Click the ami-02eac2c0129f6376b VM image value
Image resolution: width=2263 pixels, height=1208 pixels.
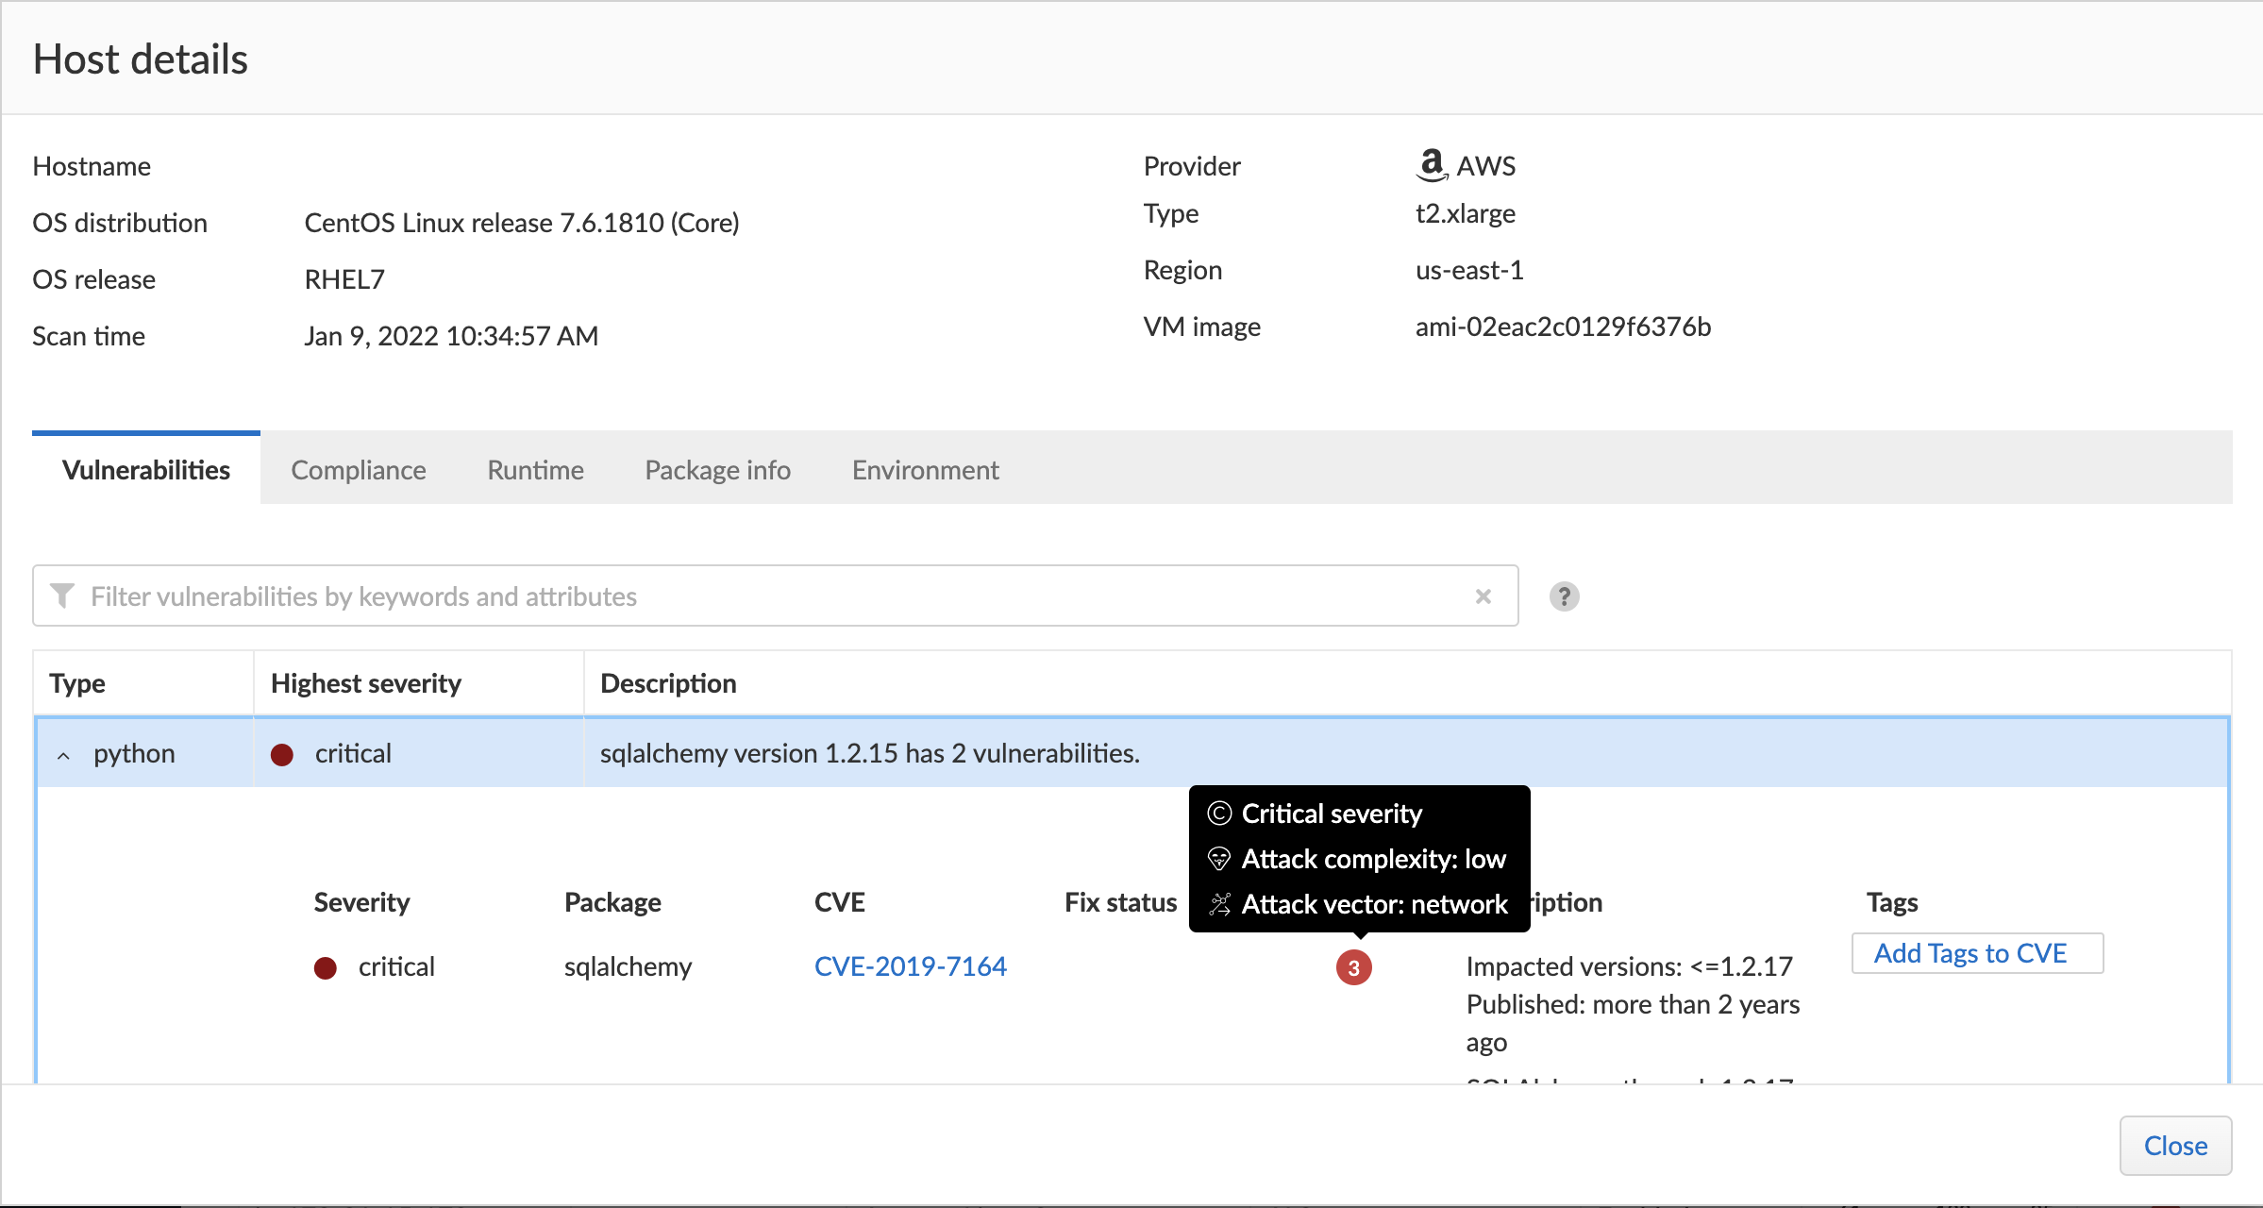click(1563, 327)
